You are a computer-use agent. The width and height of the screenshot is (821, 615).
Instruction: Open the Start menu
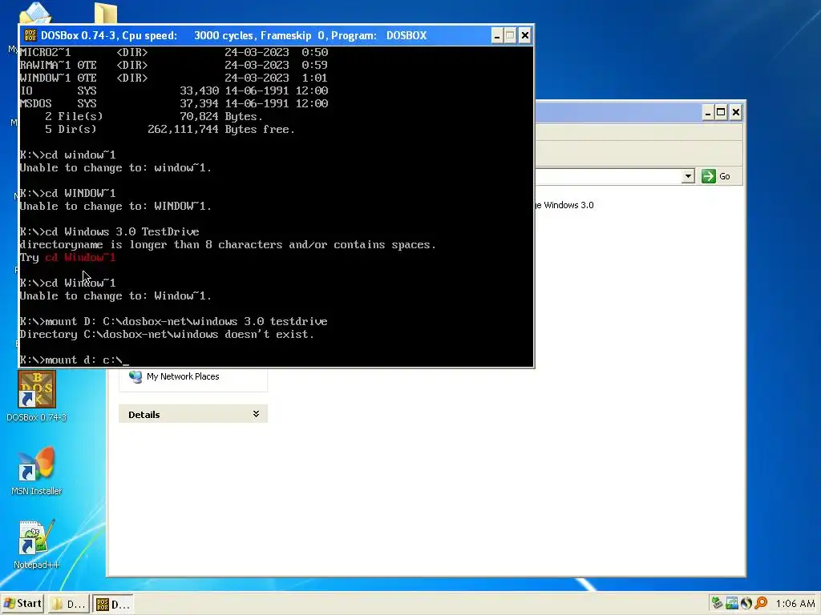pyautogui.click(x=22, y=604)
